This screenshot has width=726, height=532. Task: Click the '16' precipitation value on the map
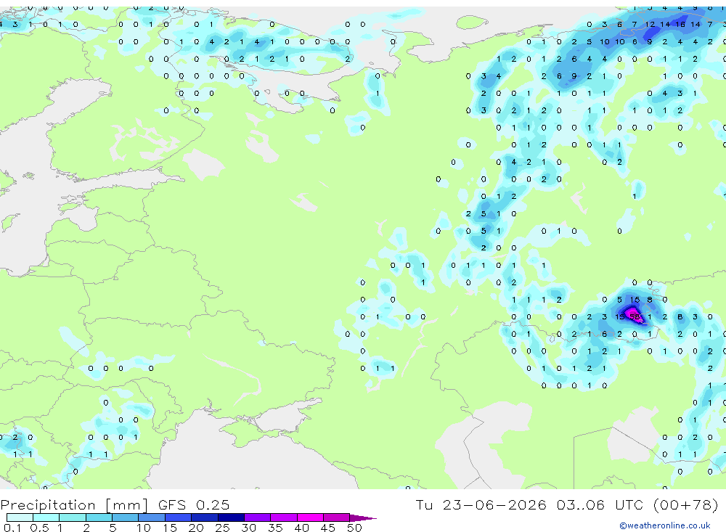point(680,24)
